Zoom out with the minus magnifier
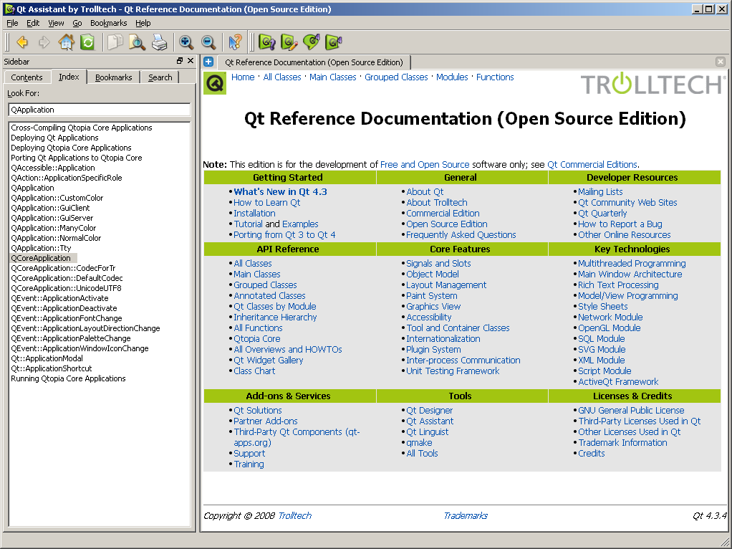 [x=208, y=42]
